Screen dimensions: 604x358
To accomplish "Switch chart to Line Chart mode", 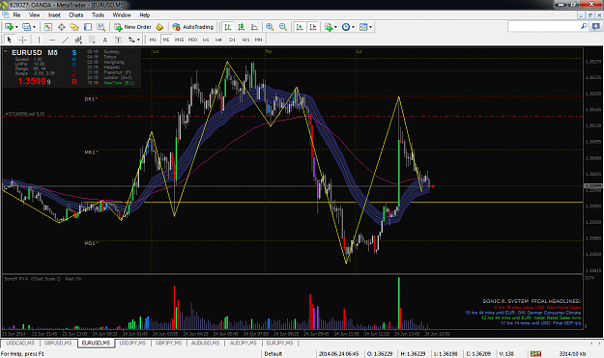I will 254,27.
